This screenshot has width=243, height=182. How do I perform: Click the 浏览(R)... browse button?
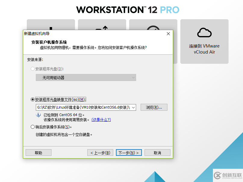[154, 107]
